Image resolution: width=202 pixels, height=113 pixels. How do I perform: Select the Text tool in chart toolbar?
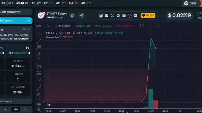[x=39, y=60]
